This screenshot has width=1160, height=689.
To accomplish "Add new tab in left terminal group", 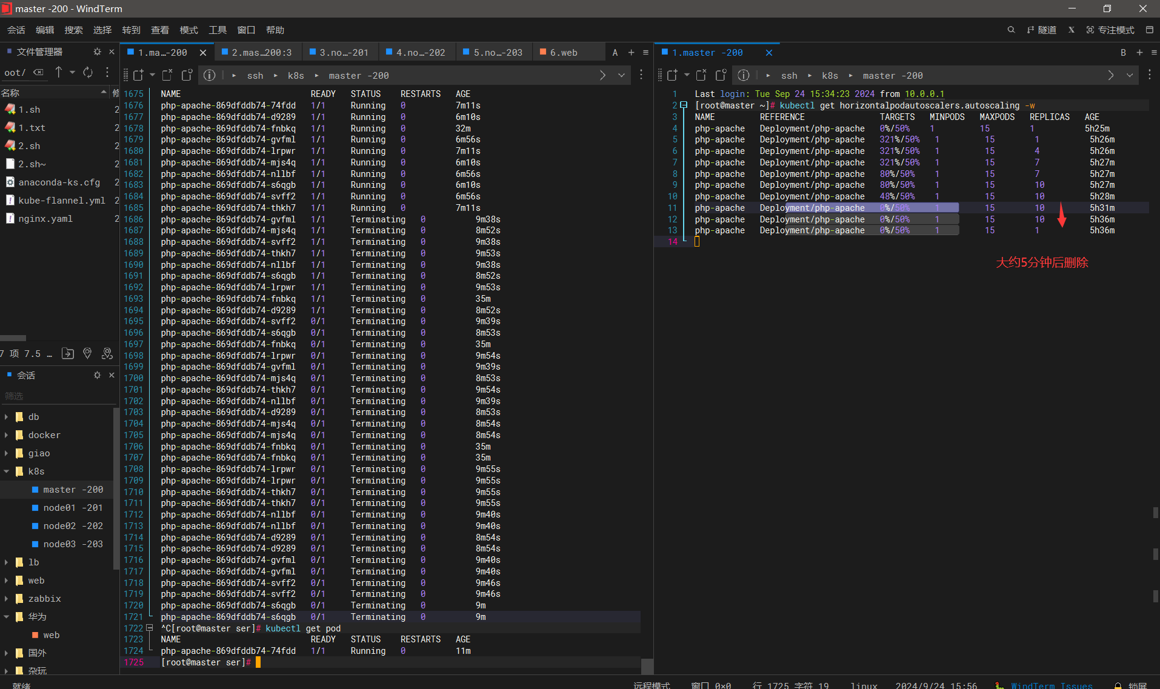I will (631, 53).
